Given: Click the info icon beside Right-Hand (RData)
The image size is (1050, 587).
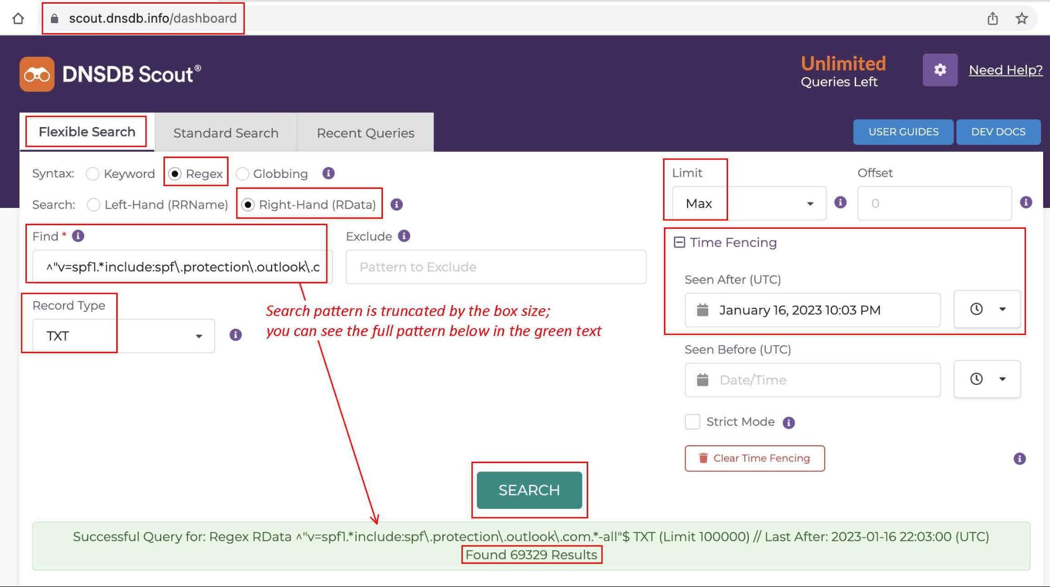Looking at the screenshot, I should [x=397, y=205].
